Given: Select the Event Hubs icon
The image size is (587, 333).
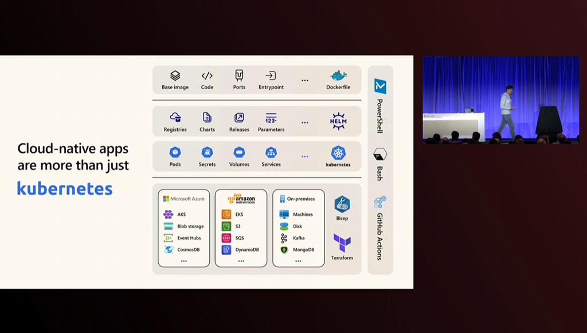Looking at the screenshot, I should click(169, 237).
